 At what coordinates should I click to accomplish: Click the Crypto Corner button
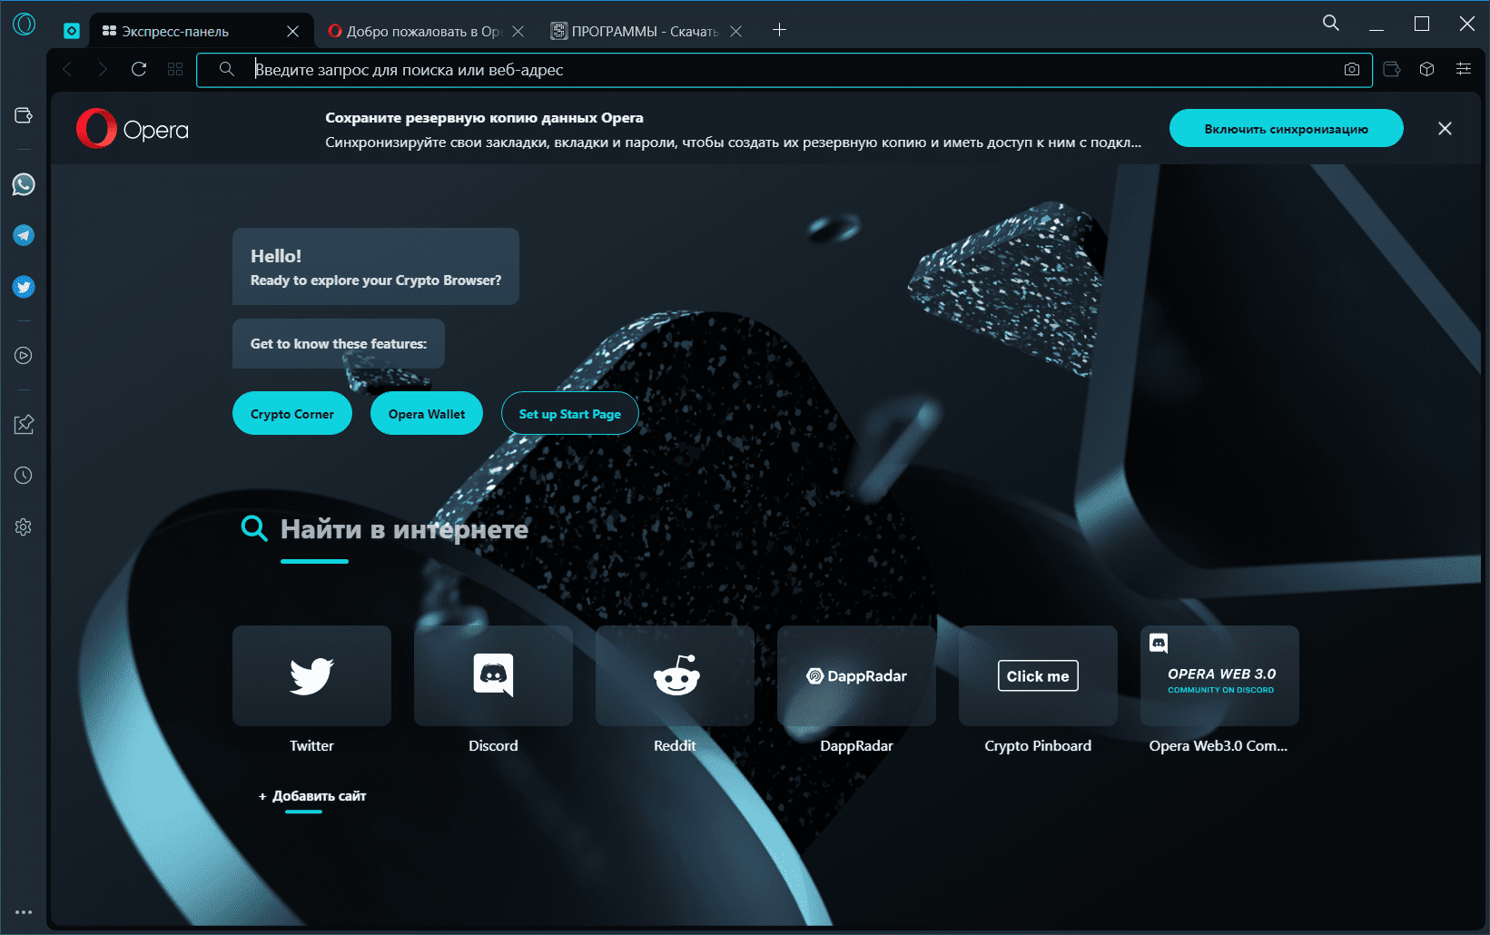[292, 414]
